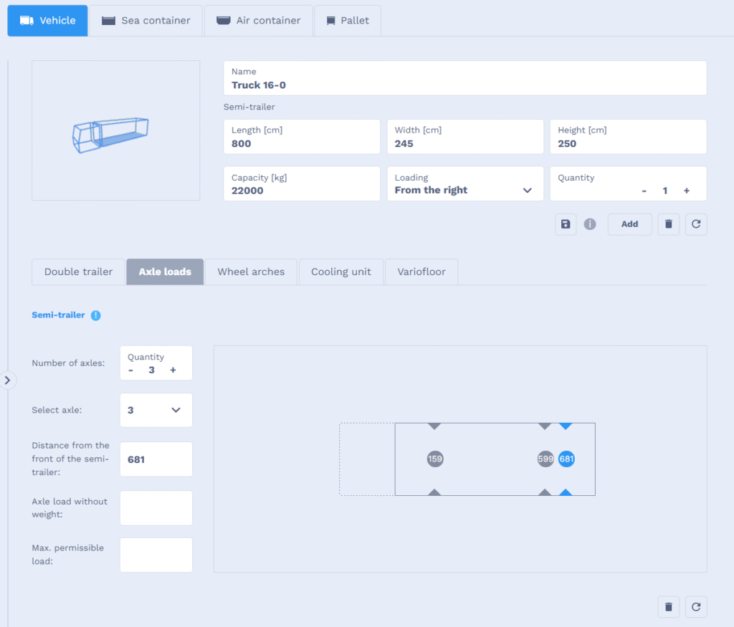Select the blue axle marker labeled 681
Viewport: 734px width, 627px height.
pos(566,459)
